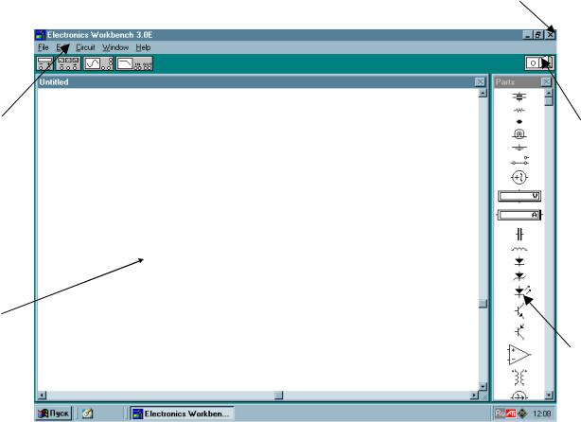Pick the transformer symbol in Parts
The image size is (581, 422).
[519, 378]
